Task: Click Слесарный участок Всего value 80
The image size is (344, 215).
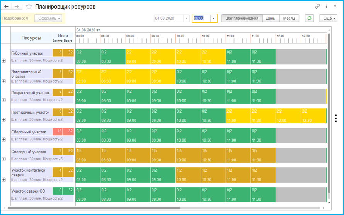Action: pyautogui.click(x=68, y=152)
